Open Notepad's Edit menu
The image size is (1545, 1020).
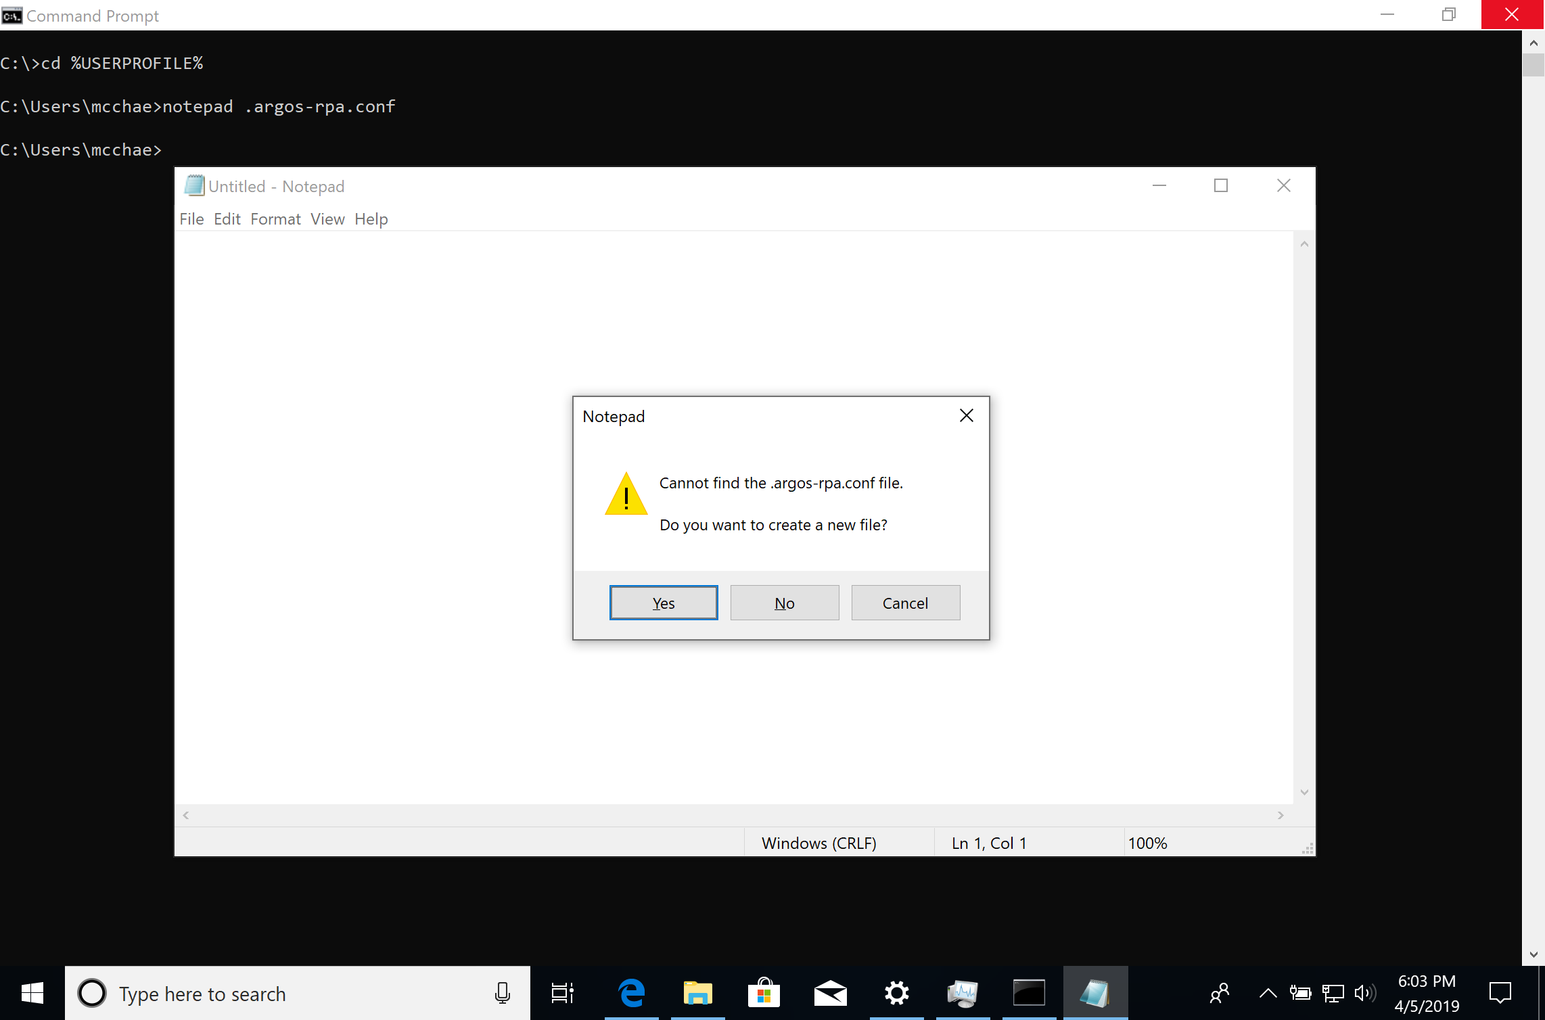227,219
